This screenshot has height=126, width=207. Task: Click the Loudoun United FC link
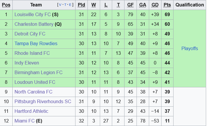(x=35, y=82)
